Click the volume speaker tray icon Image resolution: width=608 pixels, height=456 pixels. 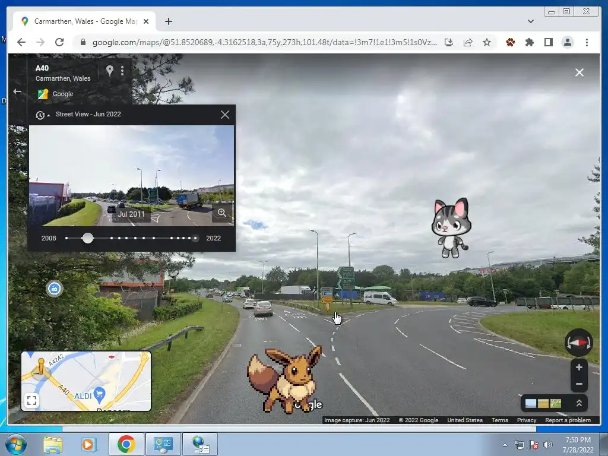coord(547,444)
